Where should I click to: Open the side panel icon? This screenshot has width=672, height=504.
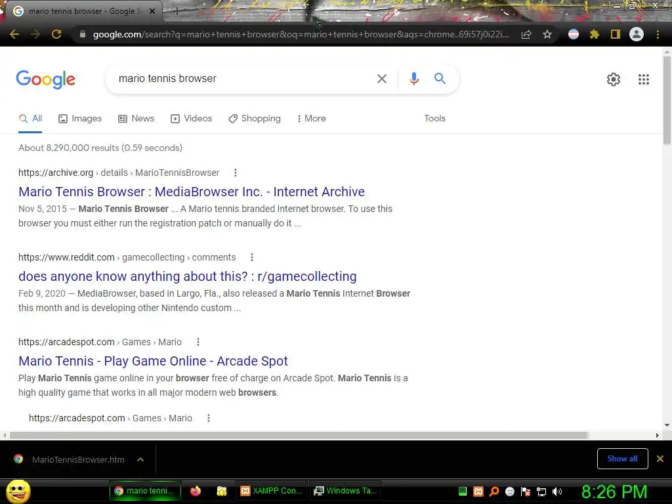tap(616, 34)
